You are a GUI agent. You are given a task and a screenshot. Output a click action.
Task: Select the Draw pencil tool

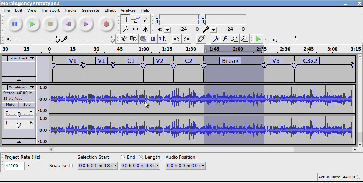tap(145, 19)
